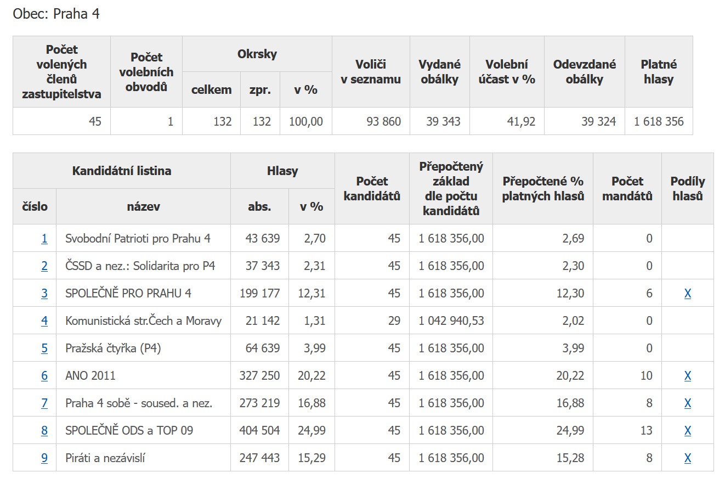Open candidate list number 8 link
Viewport: 725px width, 478px height.
(x=44, y=430)
